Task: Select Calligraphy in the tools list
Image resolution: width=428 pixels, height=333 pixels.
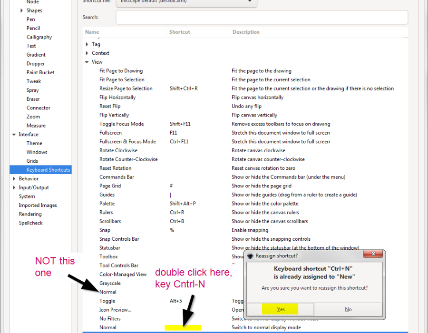Action: (x=39, y=37)
